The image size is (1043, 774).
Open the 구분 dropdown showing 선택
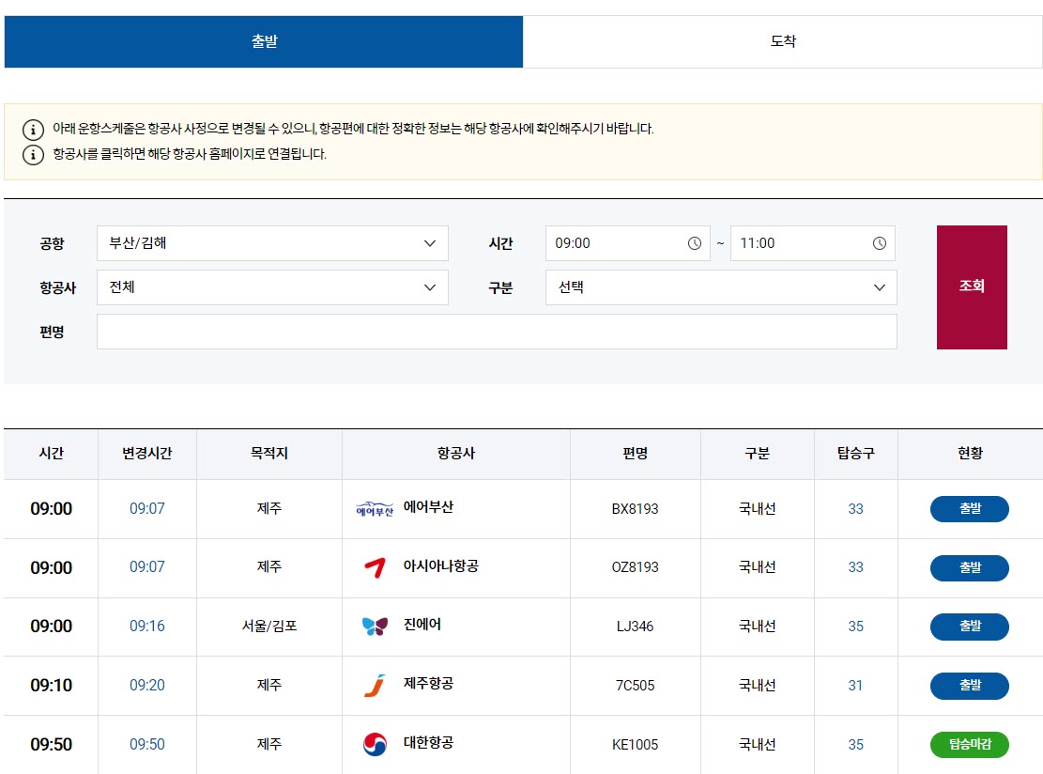pos(721,287)
